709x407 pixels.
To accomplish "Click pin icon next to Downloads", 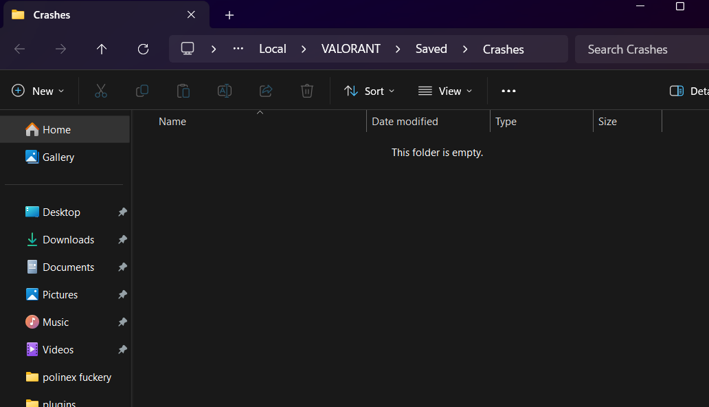I will (x=122, y=239).
